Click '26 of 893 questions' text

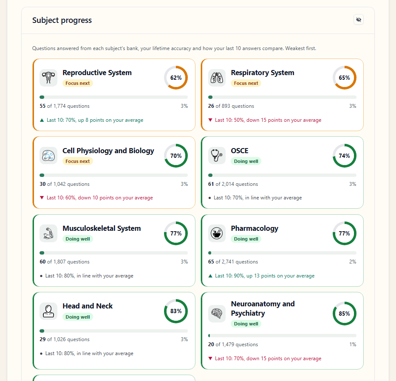[x=231, y=106]
